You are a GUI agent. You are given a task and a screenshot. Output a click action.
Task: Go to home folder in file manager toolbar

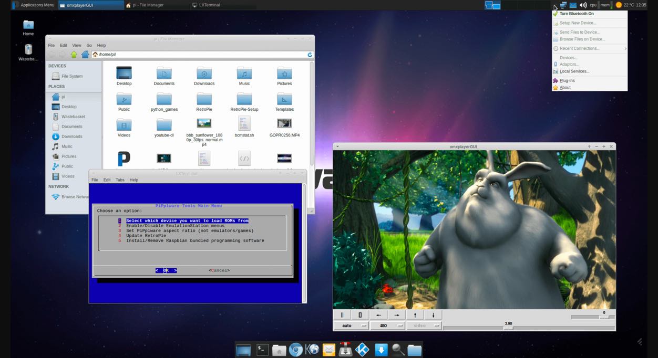85,55
